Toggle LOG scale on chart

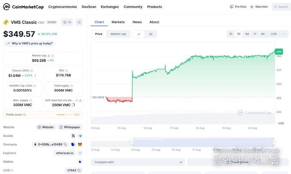[x=273, y=34]
